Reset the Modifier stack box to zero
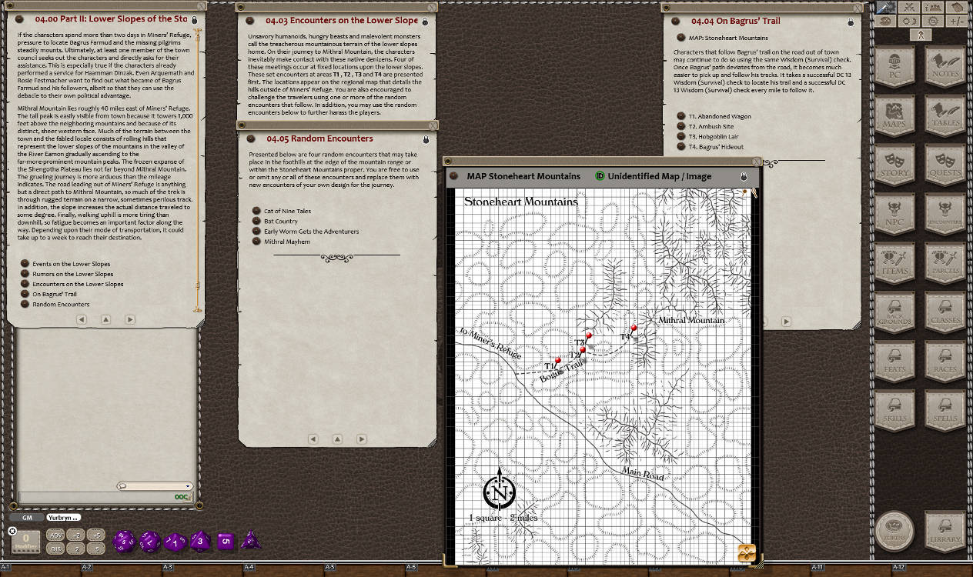The image size is (973, 577). (26, 541)
